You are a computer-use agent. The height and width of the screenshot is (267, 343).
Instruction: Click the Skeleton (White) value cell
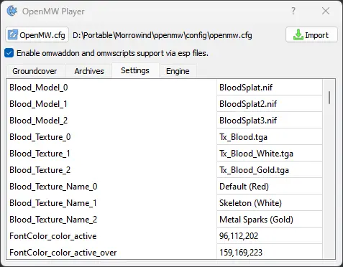click(x=270, y=203)
